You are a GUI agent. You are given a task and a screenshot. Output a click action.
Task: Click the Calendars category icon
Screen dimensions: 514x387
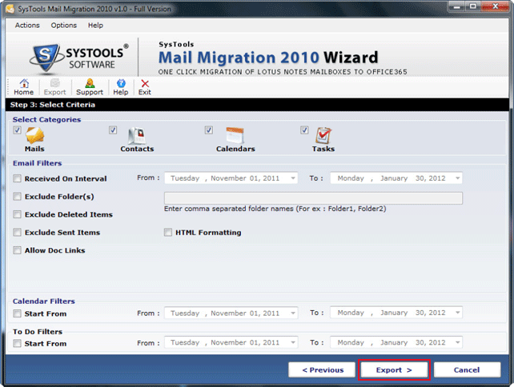(x=235, y=135)
